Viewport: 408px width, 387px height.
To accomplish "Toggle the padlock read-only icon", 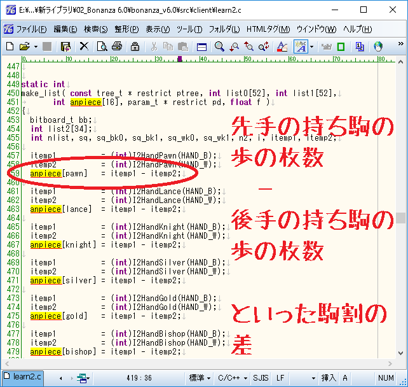I will tap(135, 46).
